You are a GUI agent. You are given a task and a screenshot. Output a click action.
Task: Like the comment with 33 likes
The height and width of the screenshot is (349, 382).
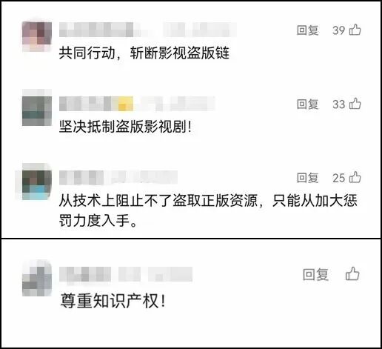click(x=355, y=104)
